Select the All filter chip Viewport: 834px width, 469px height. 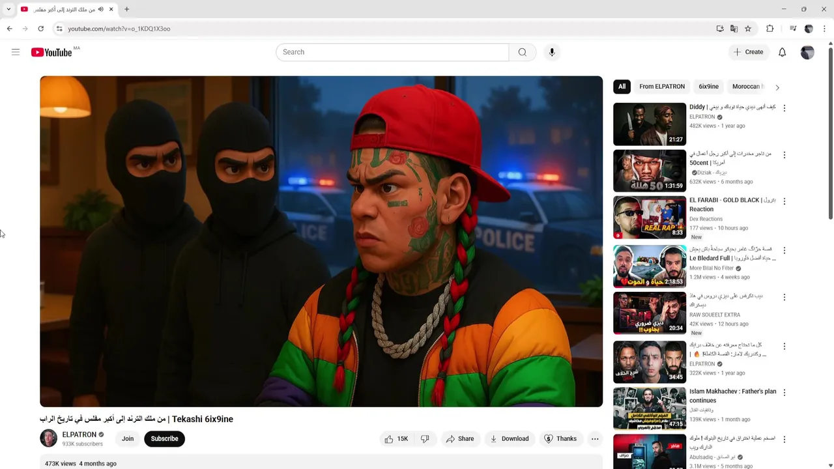[x=622, y=87]
